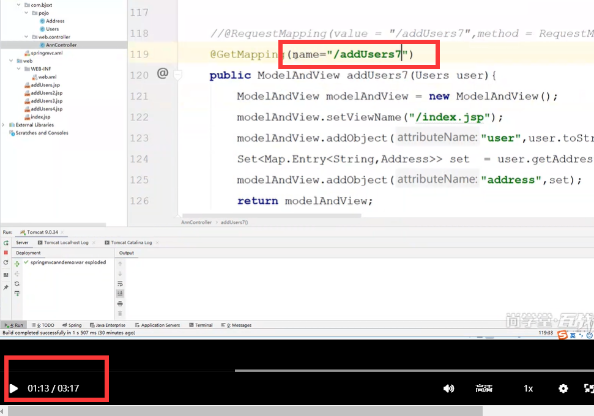Open the Messages tool window

(x=236, y=325)
